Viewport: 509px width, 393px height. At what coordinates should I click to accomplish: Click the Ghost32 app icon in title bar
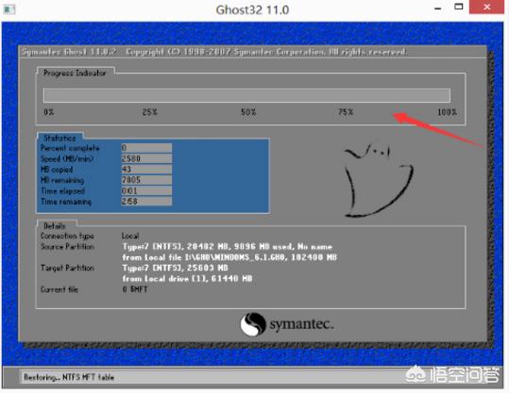click(9, 9)
